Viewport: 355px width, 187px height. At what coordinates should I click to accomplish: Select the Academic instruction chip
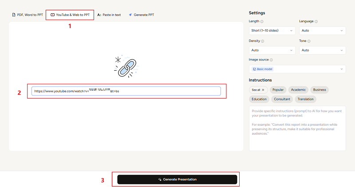[298, 90]
